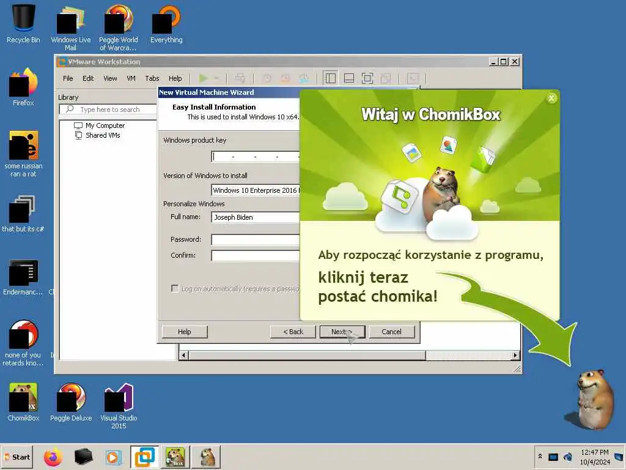Select the Everything desktop icon
Image resolution: width=626 pixels, height=470 pixels.
(x=166, y=23)
